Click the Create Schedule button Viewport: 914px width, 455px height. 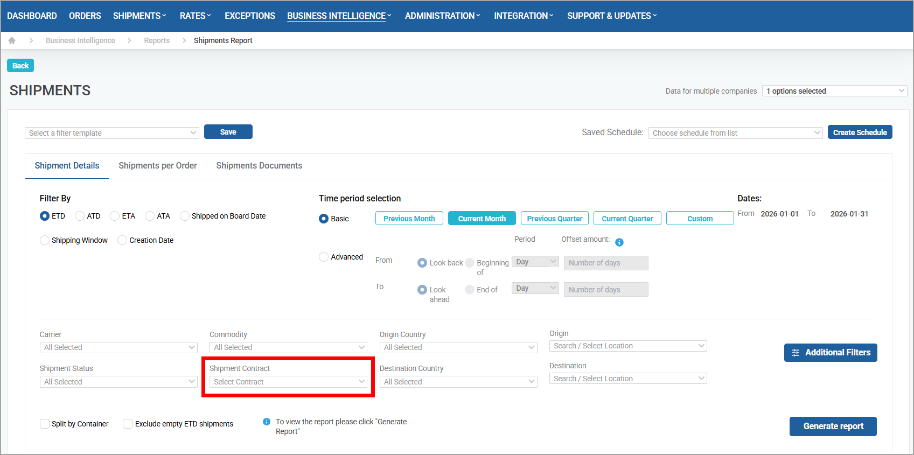(860, 132)
